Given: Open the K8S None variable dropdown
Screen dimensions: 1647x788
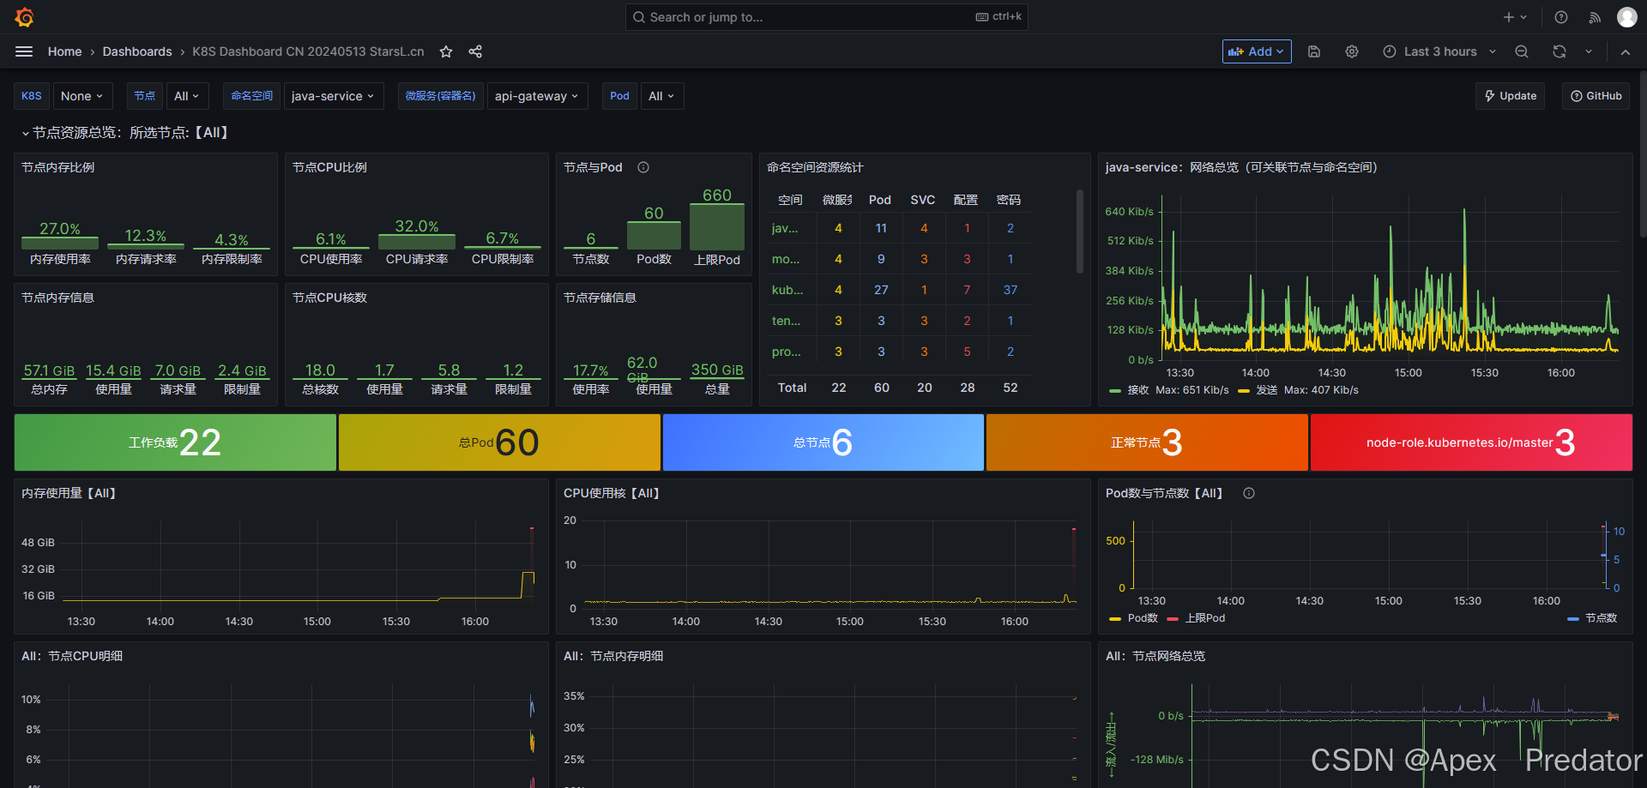Looking at the screenshot, I should [x=81, y=96].
